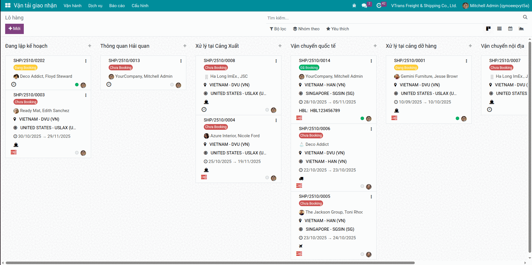Open the Vận hành menu
The image size is (532, 265).
[x=73, y=6]
